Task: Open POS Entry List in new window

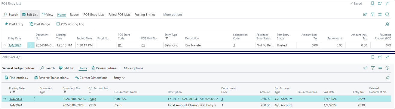Action: 380,4
